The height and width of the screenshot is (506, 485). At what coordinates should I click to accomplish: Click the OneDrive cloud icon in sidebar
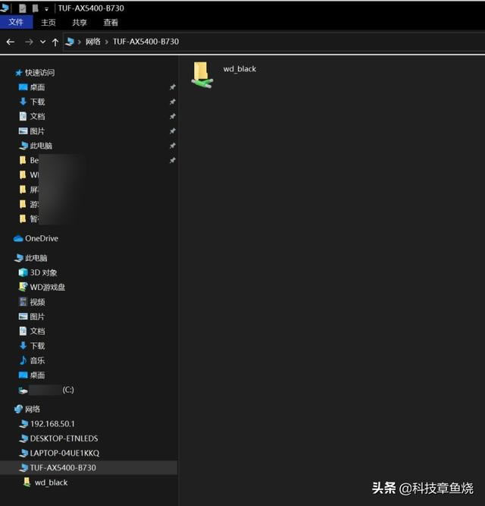click(18, 238)
